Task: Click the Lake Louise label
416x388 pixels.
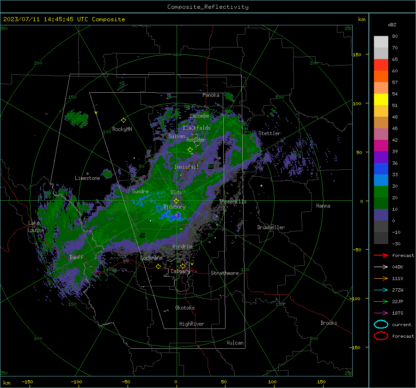Action: 36,227
